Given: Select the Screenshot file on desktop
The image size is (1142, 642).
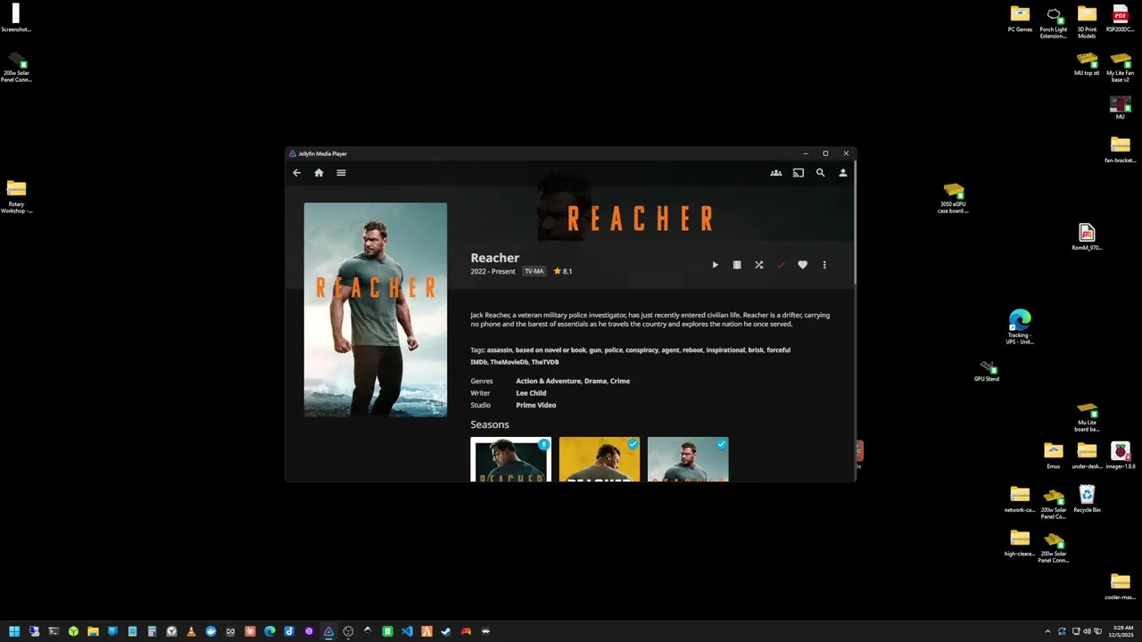Looking at the screenshot, I should click(x=16, y=18).
